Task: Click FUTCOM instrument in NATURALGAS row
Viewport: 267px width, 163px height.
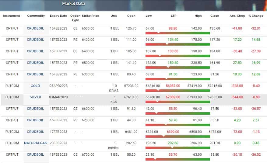Action: 12,143
